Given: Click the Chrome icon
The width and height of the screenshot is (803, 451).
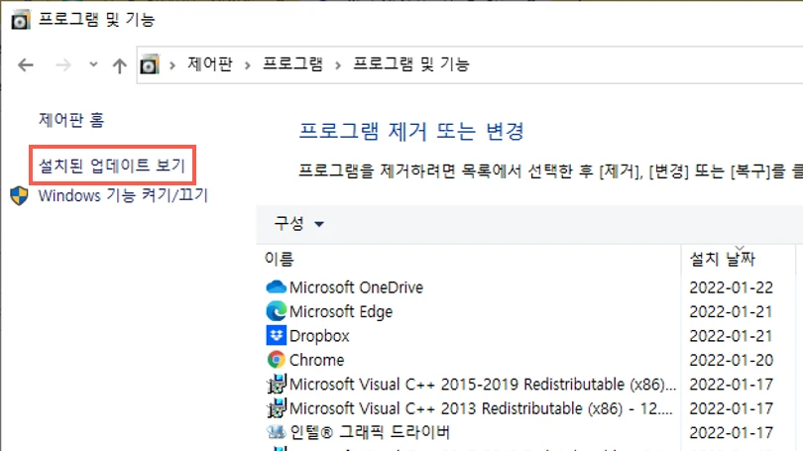Looking at the screenshot, I should click(277, 360).
